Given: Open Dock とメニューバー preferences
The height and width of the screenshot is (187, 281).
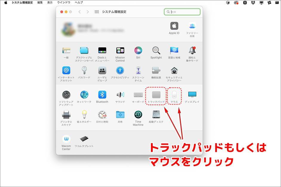Looking at the screenshot, I should 102,50.
